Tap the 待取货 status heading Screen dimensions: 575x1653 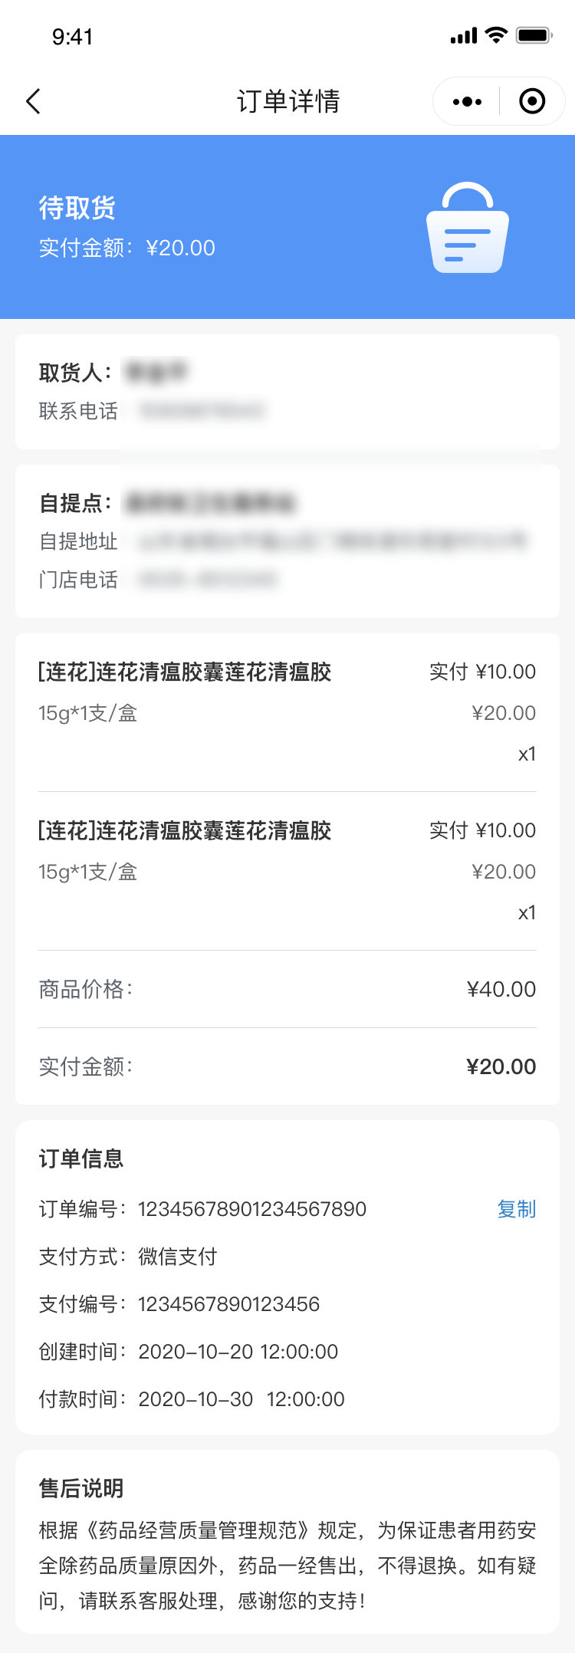(x=77, y=207)
